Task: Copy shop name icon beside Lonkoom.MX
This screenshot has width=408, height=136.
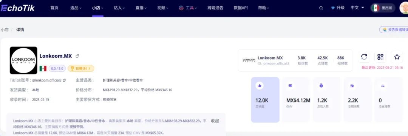Action: 77,56
